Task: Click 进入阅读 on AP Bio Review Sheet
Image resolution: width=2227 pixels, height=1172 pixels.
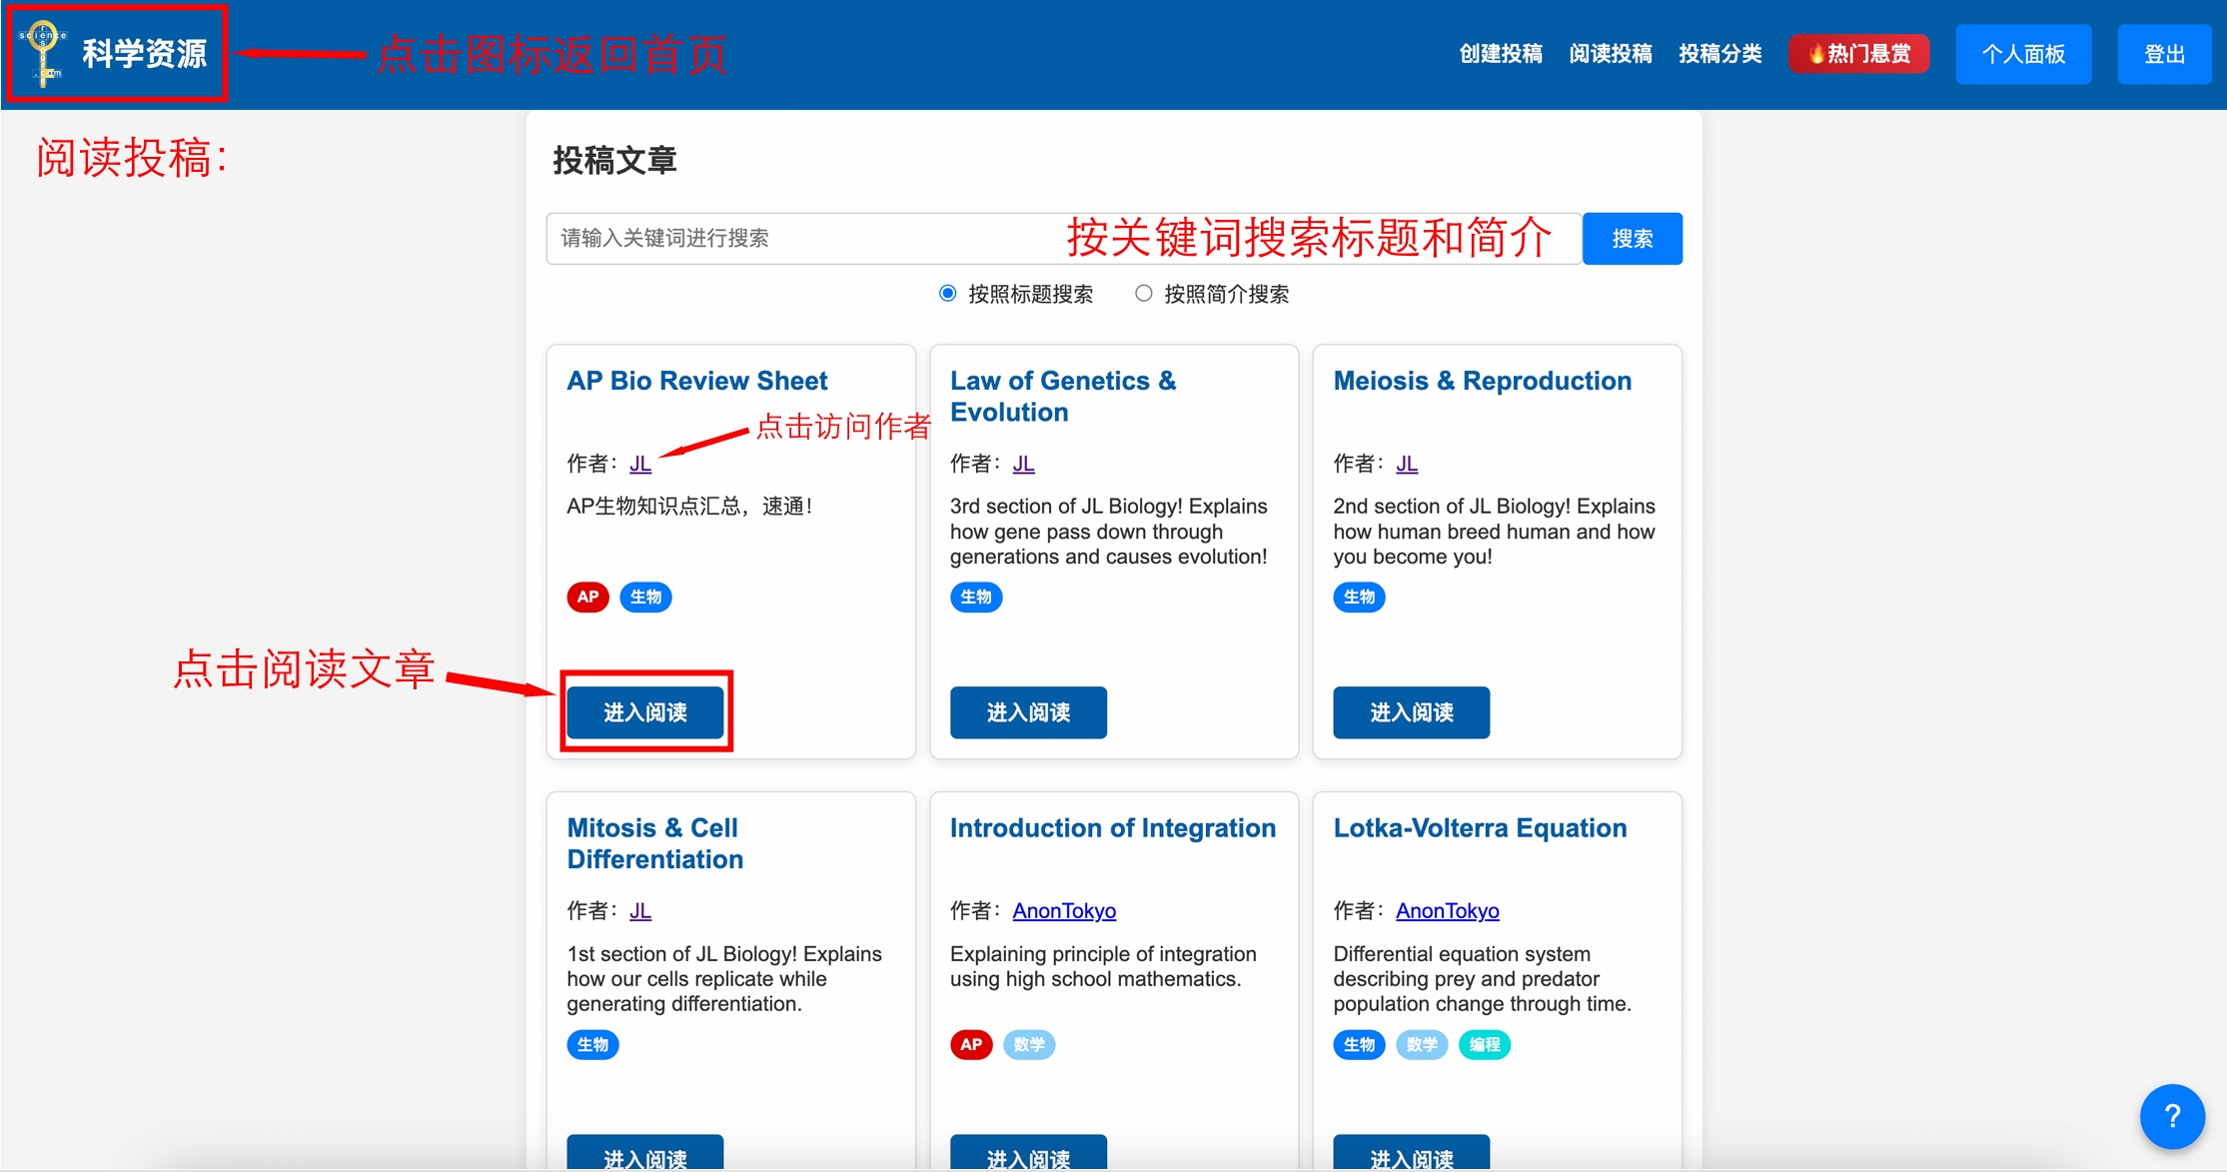Action: (645, 711)
